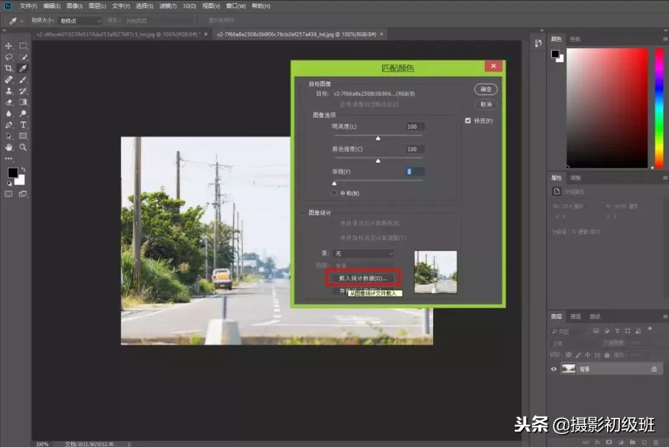The image size is (669, 447).
Task: Open the 源 dropdown showing 无
Action: click(363, 254)
